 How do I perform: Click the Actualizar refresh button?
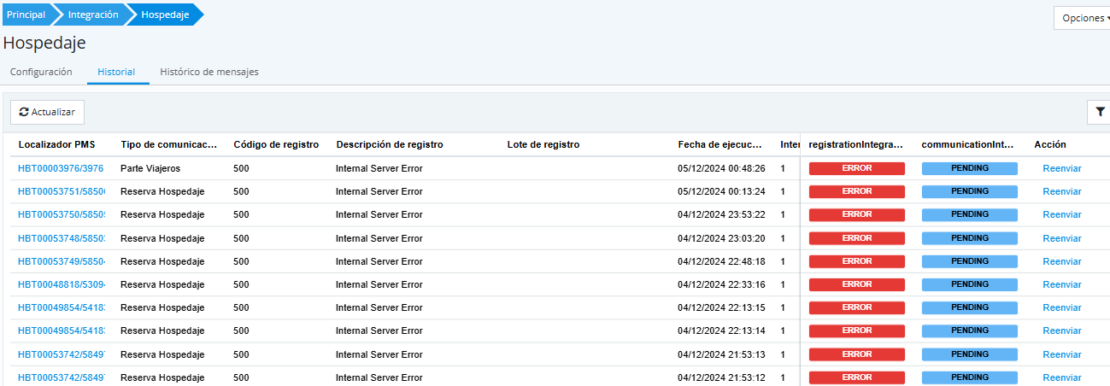[48, 112]
